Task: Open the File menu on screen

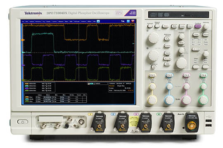Action: (23, 22)
